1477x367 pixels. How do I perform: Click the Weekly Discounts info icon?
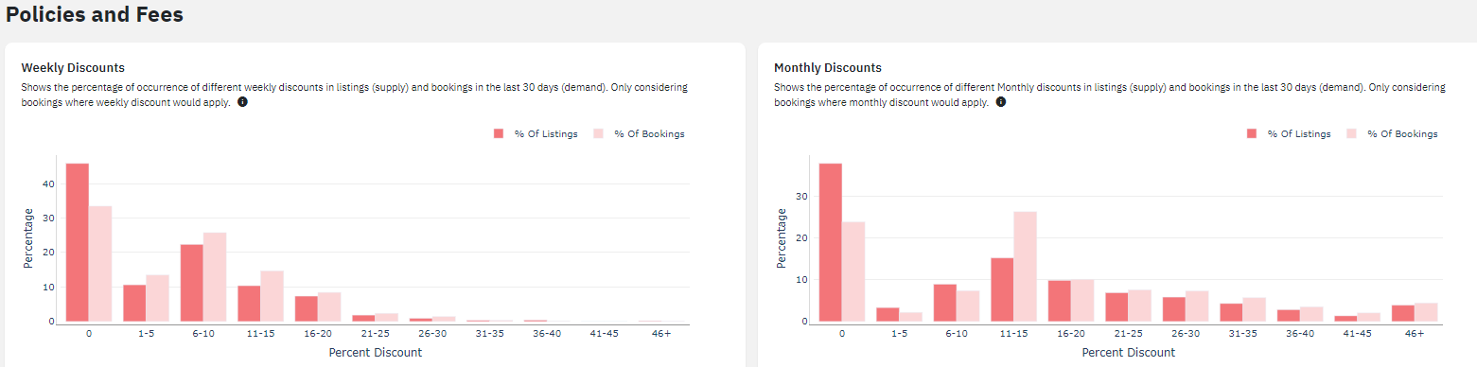242,101
